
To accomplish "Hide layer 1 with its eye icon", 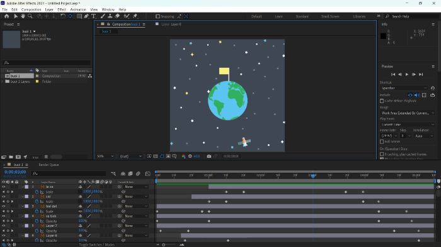I will pyautogui.click(x=4, y=187).
